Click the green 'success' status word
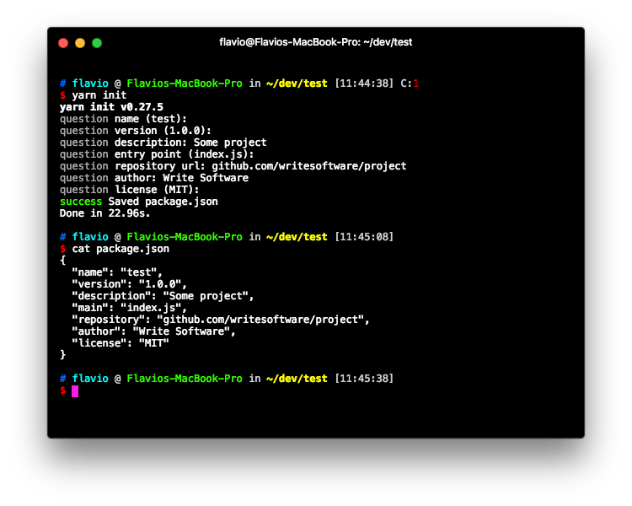This screenshot has height=506, width=632. coord(81,202)
